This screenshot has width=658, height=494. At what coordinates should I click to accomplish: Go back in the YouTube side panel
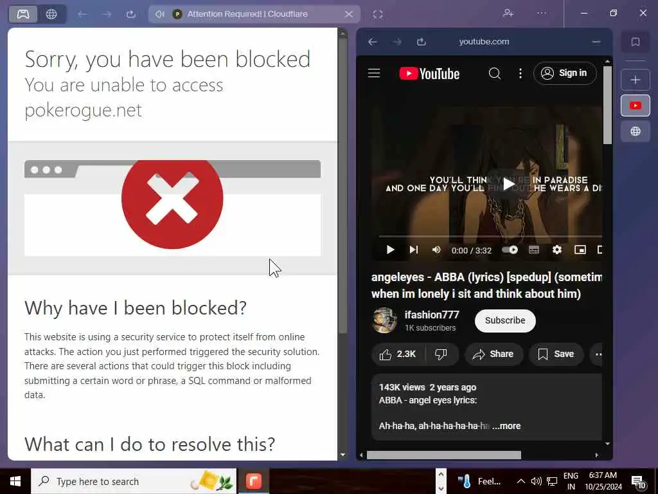373,42
